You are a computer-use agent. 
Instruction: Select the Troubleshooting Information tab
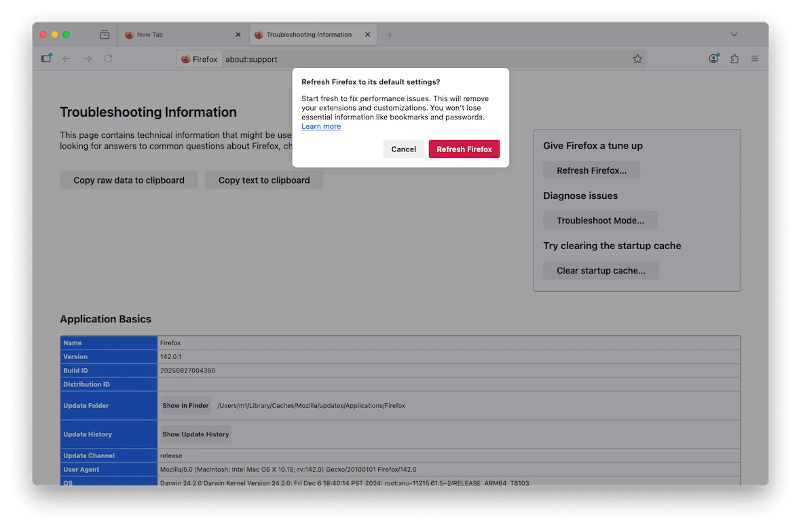[x=313, y=35]
